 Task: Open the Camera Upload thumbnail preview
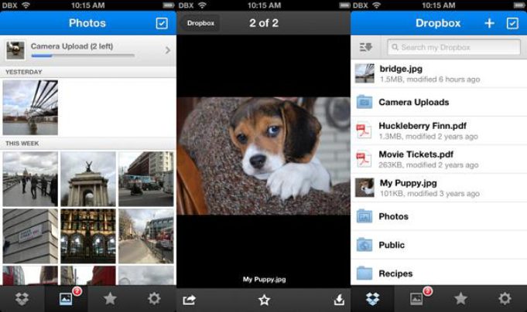click(15, 50)
